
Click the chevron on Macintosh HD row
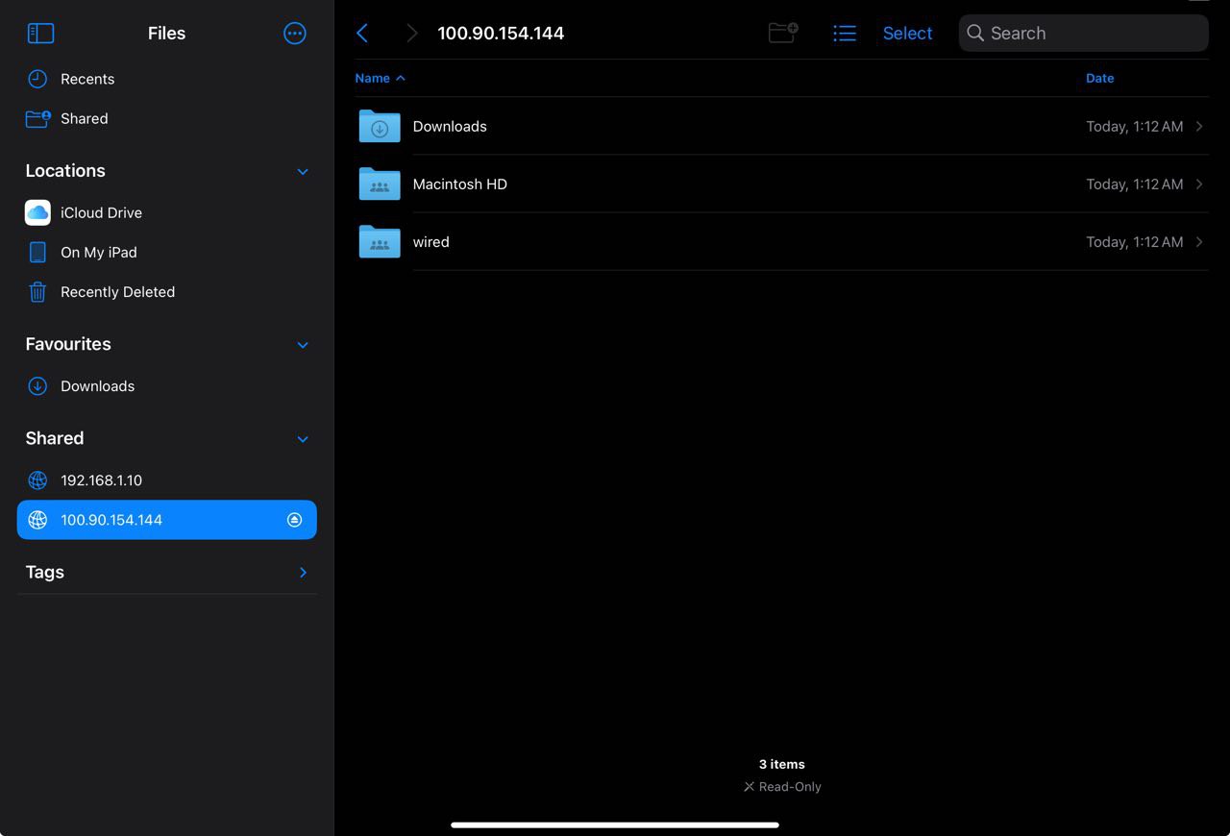pyautogui.click(x=1199, y=184)
